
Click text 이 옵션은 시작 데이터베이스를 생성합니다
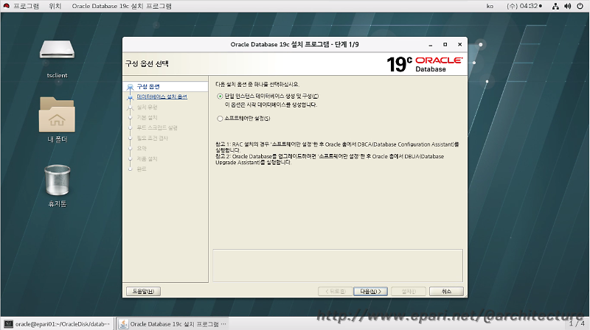tap(271, 105)
